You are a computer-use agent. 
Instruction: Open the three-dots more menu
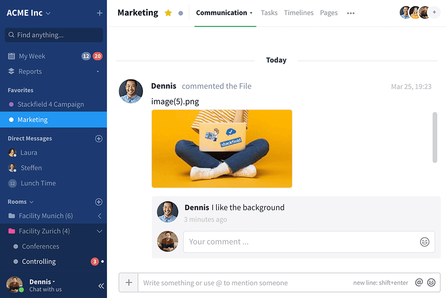click(x=351, y=13)
